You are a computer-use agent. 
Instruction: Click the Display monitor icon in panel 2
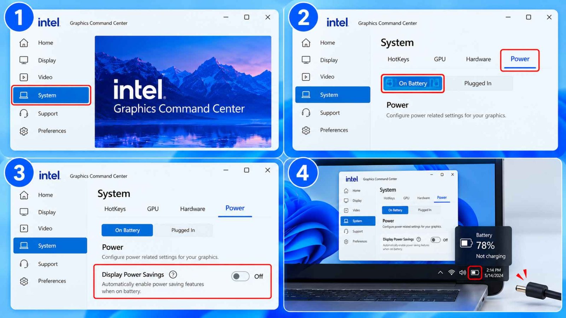[306, 60]
